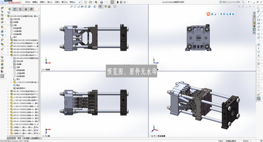Switch to the ConfigurationManager tab
Viewport: 263px width, 142px height.
tap(20, 9)
